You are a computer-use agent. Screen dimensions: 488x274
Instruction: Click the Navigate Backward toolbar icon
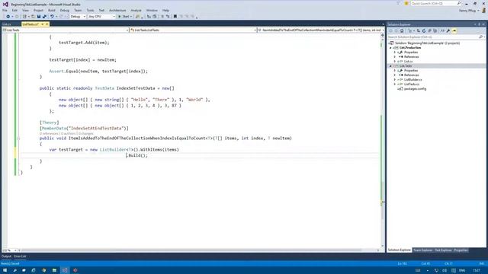(x=8, y=17)
